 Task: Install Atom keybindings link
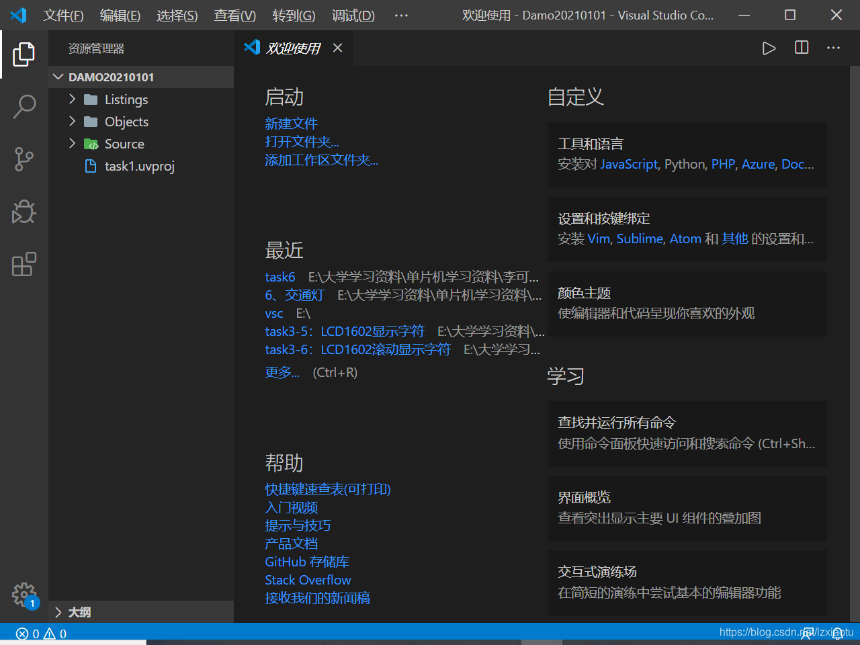pyautogui.click(x=685, y=239)
